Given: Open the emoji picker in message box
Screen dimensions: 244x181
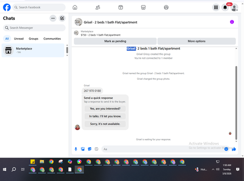Looking at the screenshot, I should coord(226,149).
